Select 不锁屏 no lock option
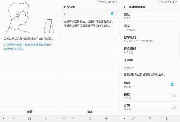This screenshot has height=122, width=180. point(150,60)
